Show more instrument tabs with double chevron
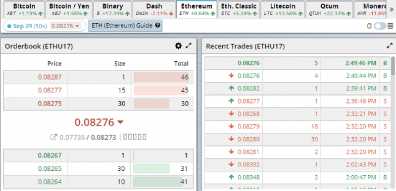 pyautogui.click(x=392, y=9)
